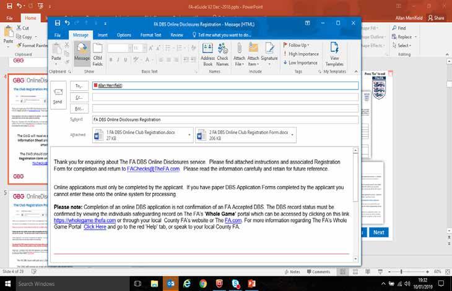Image resolution: width=452 pixels, height=291 pixels.
Task: Click the empty Bcc recipients field
Action: pos(225,108)
